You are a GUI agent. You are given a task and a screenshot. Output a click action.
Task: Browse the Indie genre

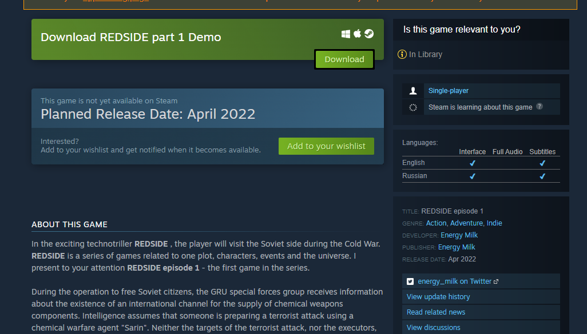(494, 223)
